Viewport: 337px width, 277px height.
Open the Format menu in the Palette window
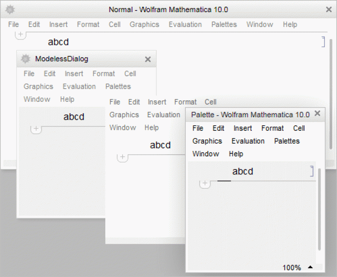pos(273,128)
